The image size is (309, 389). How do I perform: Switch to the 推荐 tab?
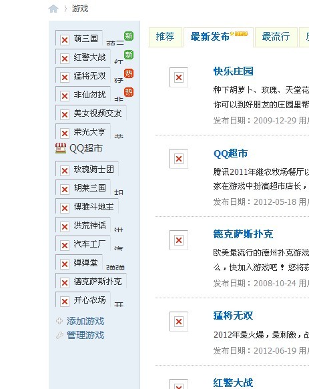[x=166, y=37]
